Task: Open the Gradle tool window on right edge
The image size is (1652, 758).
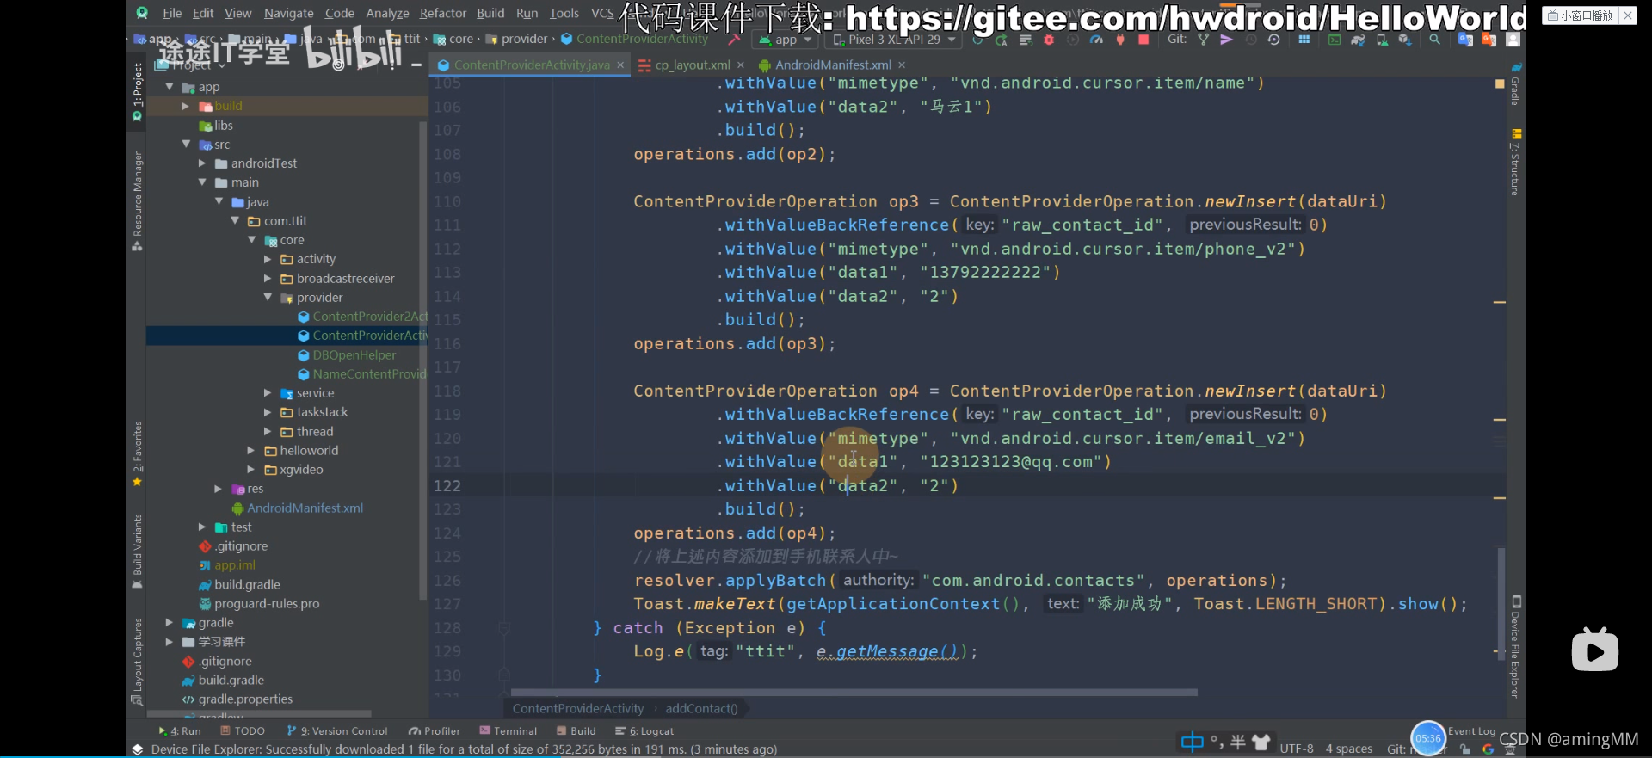Action: pos(1516,84)
